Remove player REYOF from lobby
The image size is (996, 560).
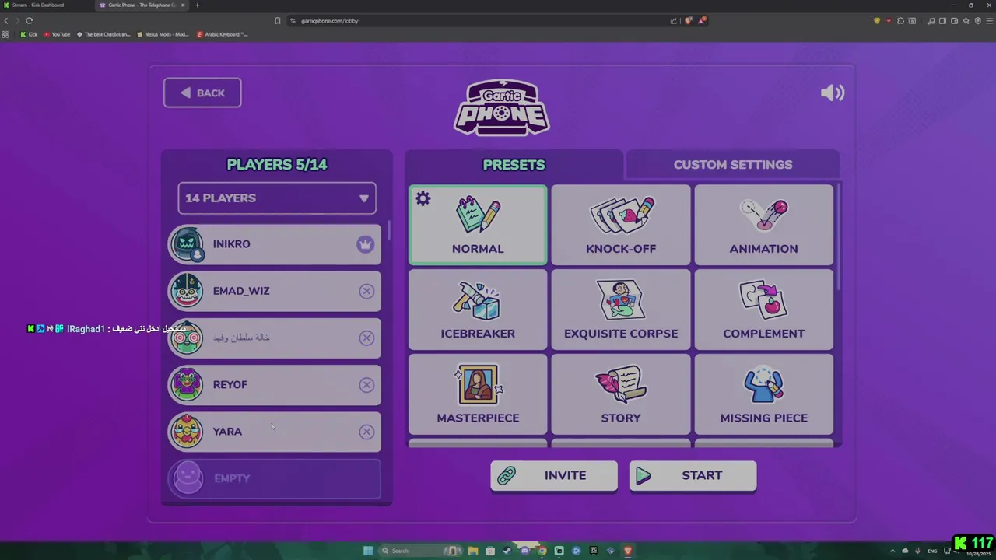[366, 385]
